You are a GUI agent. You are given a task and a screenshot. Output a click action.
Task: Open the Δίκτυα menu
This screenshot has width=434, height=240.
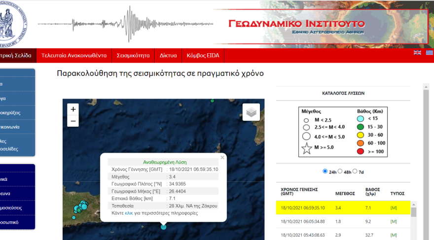(168, 56)
